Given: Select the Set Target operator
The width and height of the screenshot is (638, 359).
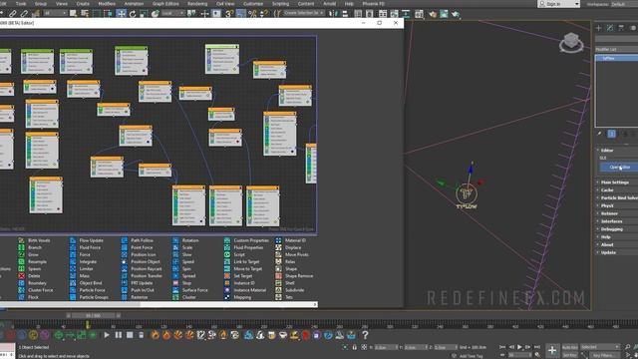Looking at the screenshot, I should 238,276.
